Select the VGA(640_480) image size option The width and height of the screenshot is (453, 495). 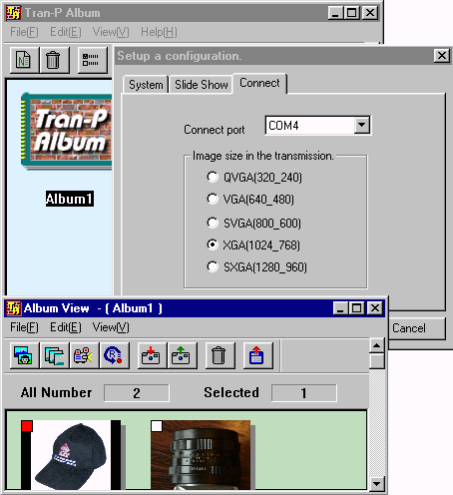[213, 199]
